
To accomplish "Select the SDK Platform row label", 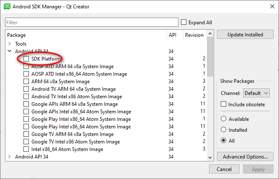I will point(46,59).
